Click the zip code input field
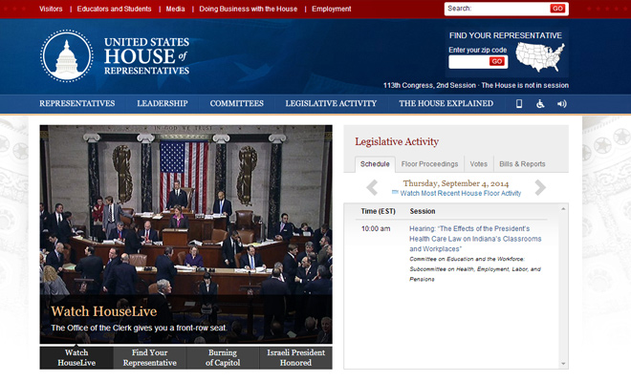Image resolution: width=631 pixels, height=382 pixels. [468, 62]
